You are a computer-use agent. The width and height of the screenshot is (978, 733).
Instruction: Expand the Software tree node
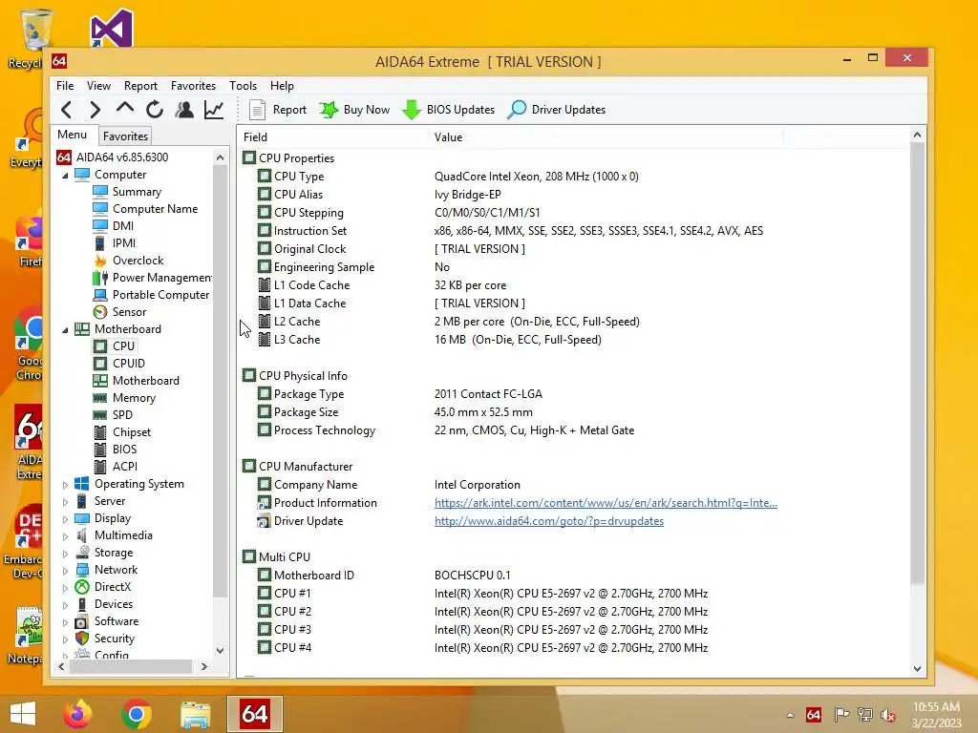pyautogui.click(x=66, y=622)
